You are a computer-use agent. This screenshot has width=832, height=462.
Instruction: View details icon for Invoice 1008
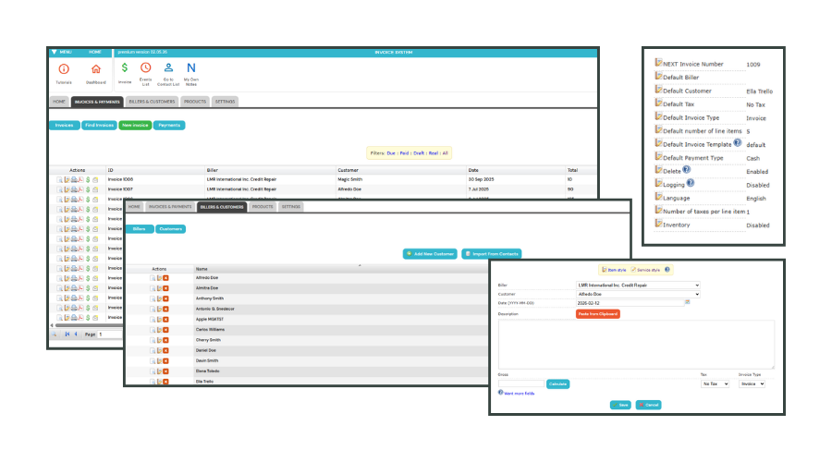click(x=59, y=180)
